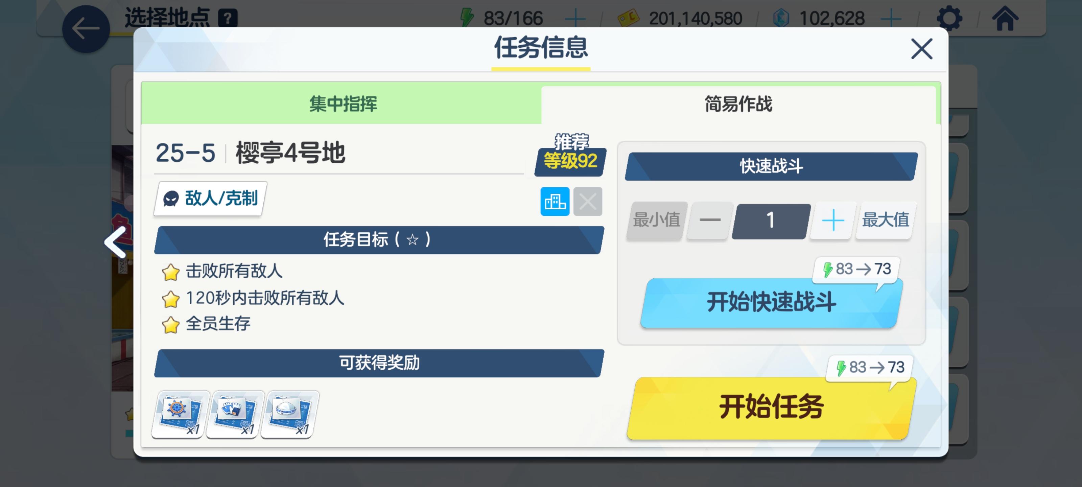Open the 敌人/克制 enemy info
Screen dimensions: 1082x487
click(210, 198)
